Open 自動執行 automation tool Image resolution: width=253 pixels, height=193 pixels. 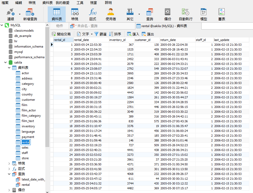point(185,14)
